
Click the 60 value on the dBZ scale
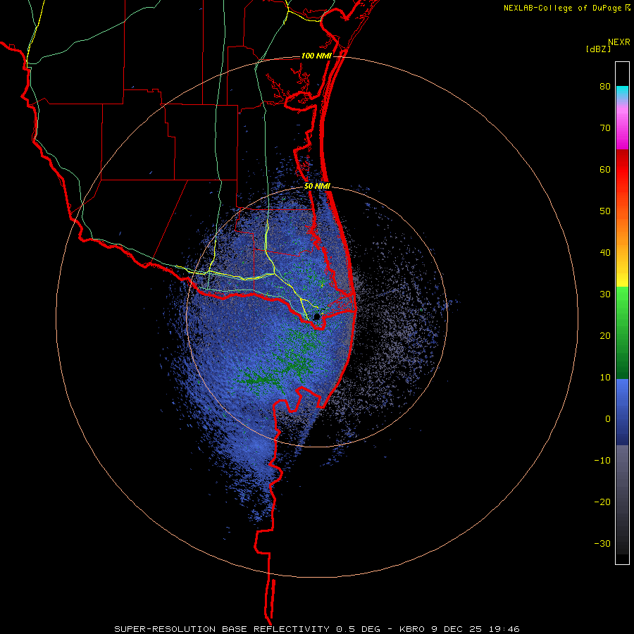[605, 170]
